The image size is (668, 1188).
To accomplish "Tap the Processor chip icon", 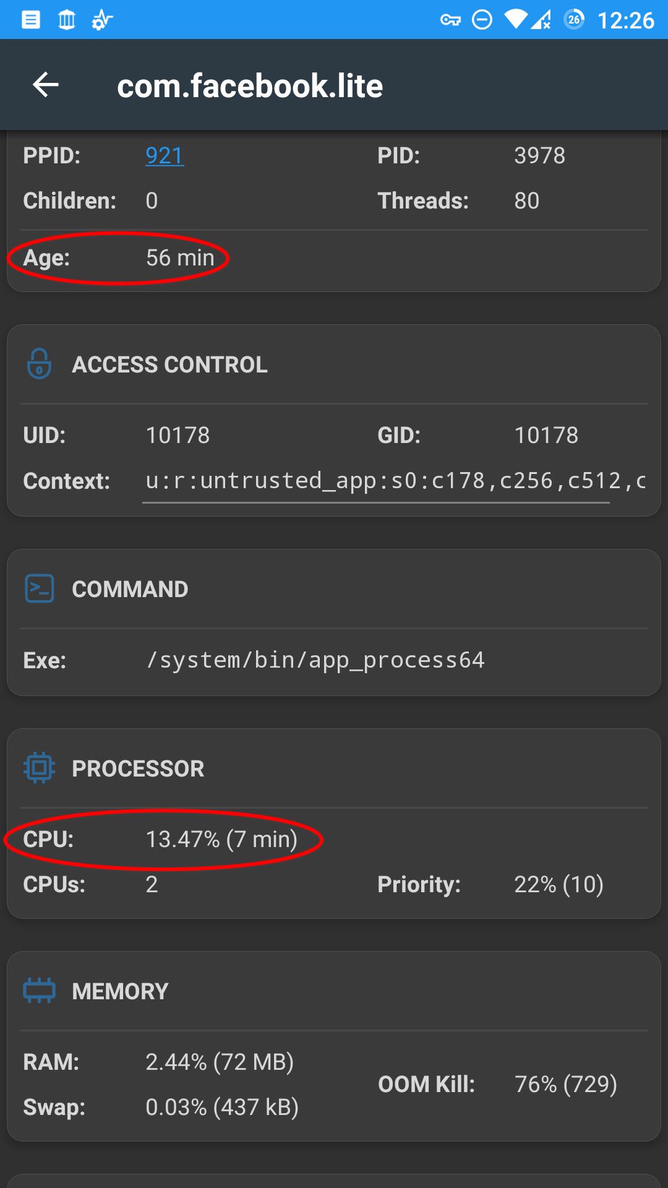I will (x=39, y=768).
